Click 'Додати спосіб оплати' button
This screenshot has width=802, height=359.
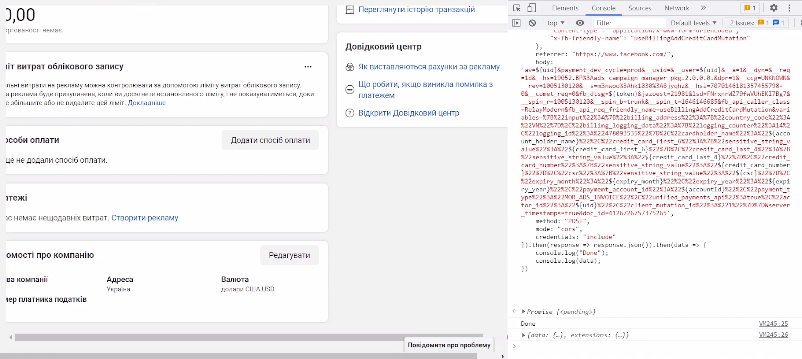tap(270, 140)
